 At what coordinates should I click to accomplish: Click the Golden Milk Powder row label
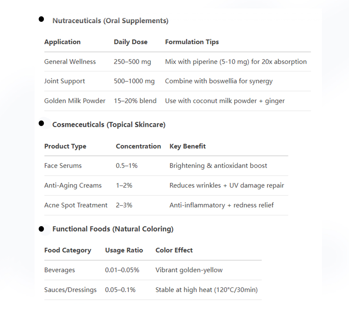(75, 101)
